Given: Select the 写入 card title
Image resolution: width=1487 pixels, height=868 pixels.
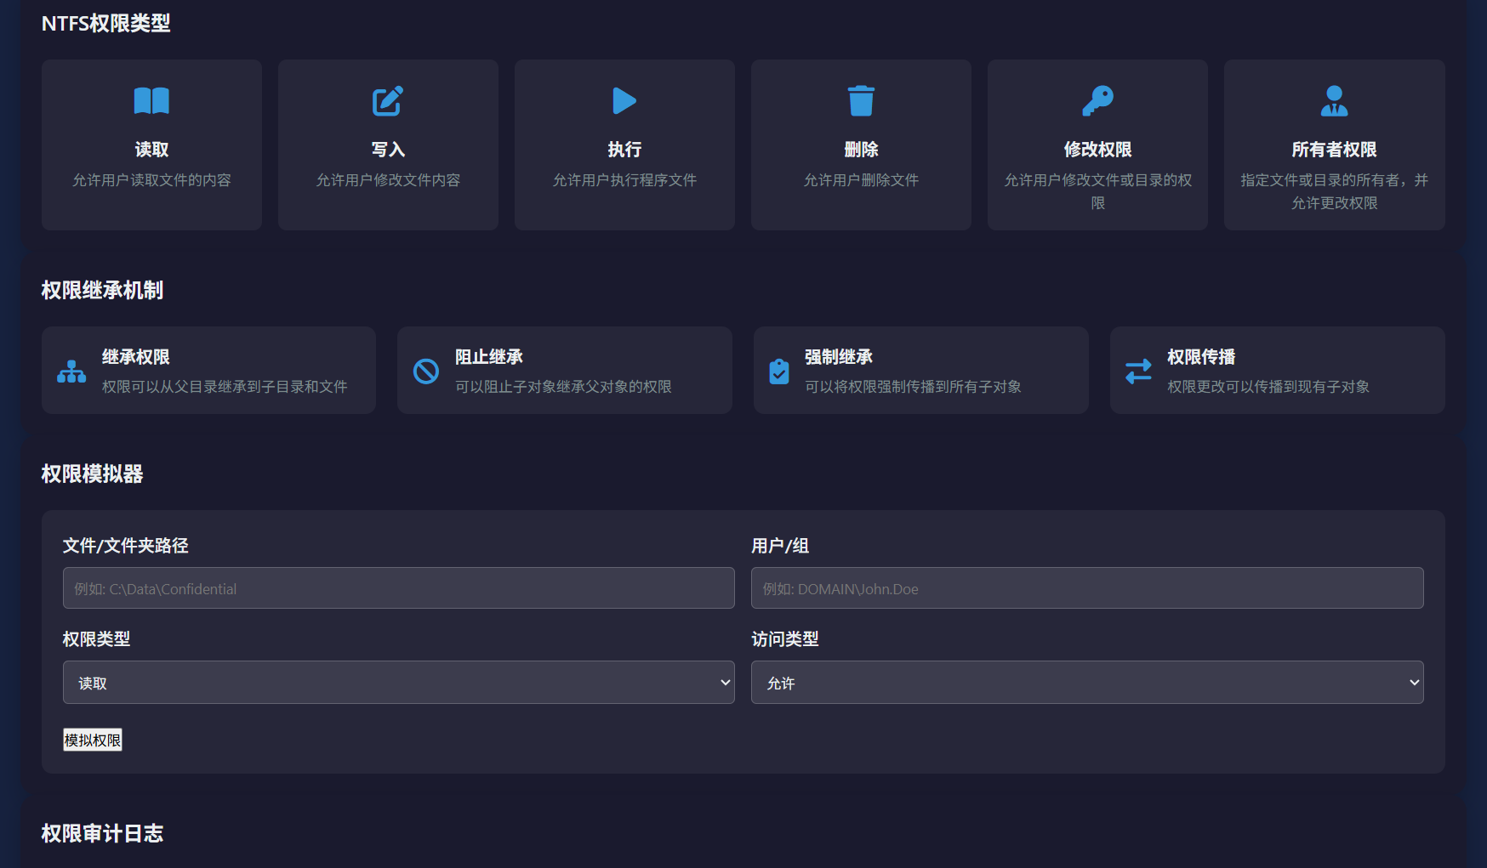Looking at the screenshot, I should point(388,150).
